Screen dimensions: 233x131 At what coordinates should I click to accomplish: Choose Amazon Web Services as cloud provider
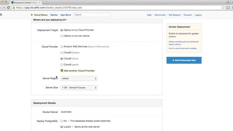tap(62, 47)
